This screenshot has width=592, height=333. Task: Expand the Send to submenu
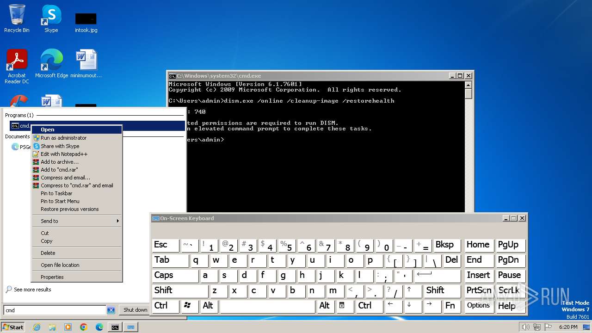tap(76, 221)
